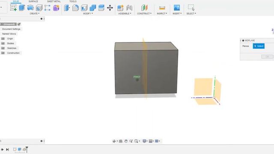
Task: Click the Pan hand icon
Action: pos(126,141)
